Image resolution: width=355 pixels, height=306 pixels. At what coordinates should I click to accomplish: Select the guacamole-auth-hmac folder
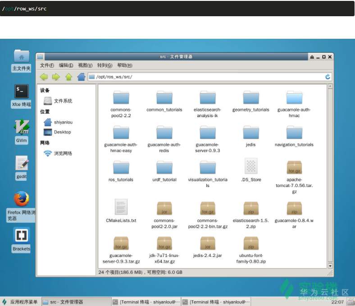294,105
